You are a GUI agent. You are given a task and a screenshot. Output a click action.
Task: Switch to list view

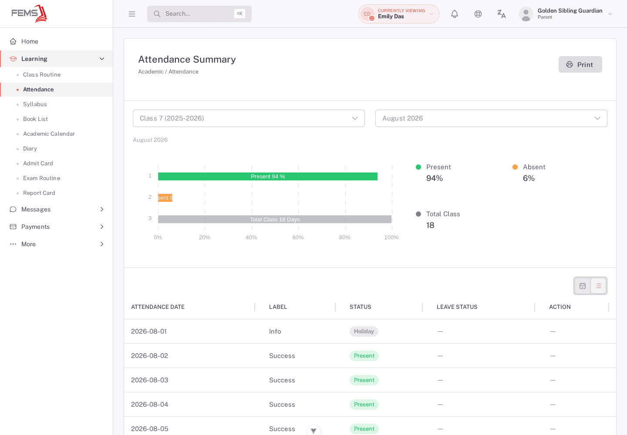click(598, 286)
